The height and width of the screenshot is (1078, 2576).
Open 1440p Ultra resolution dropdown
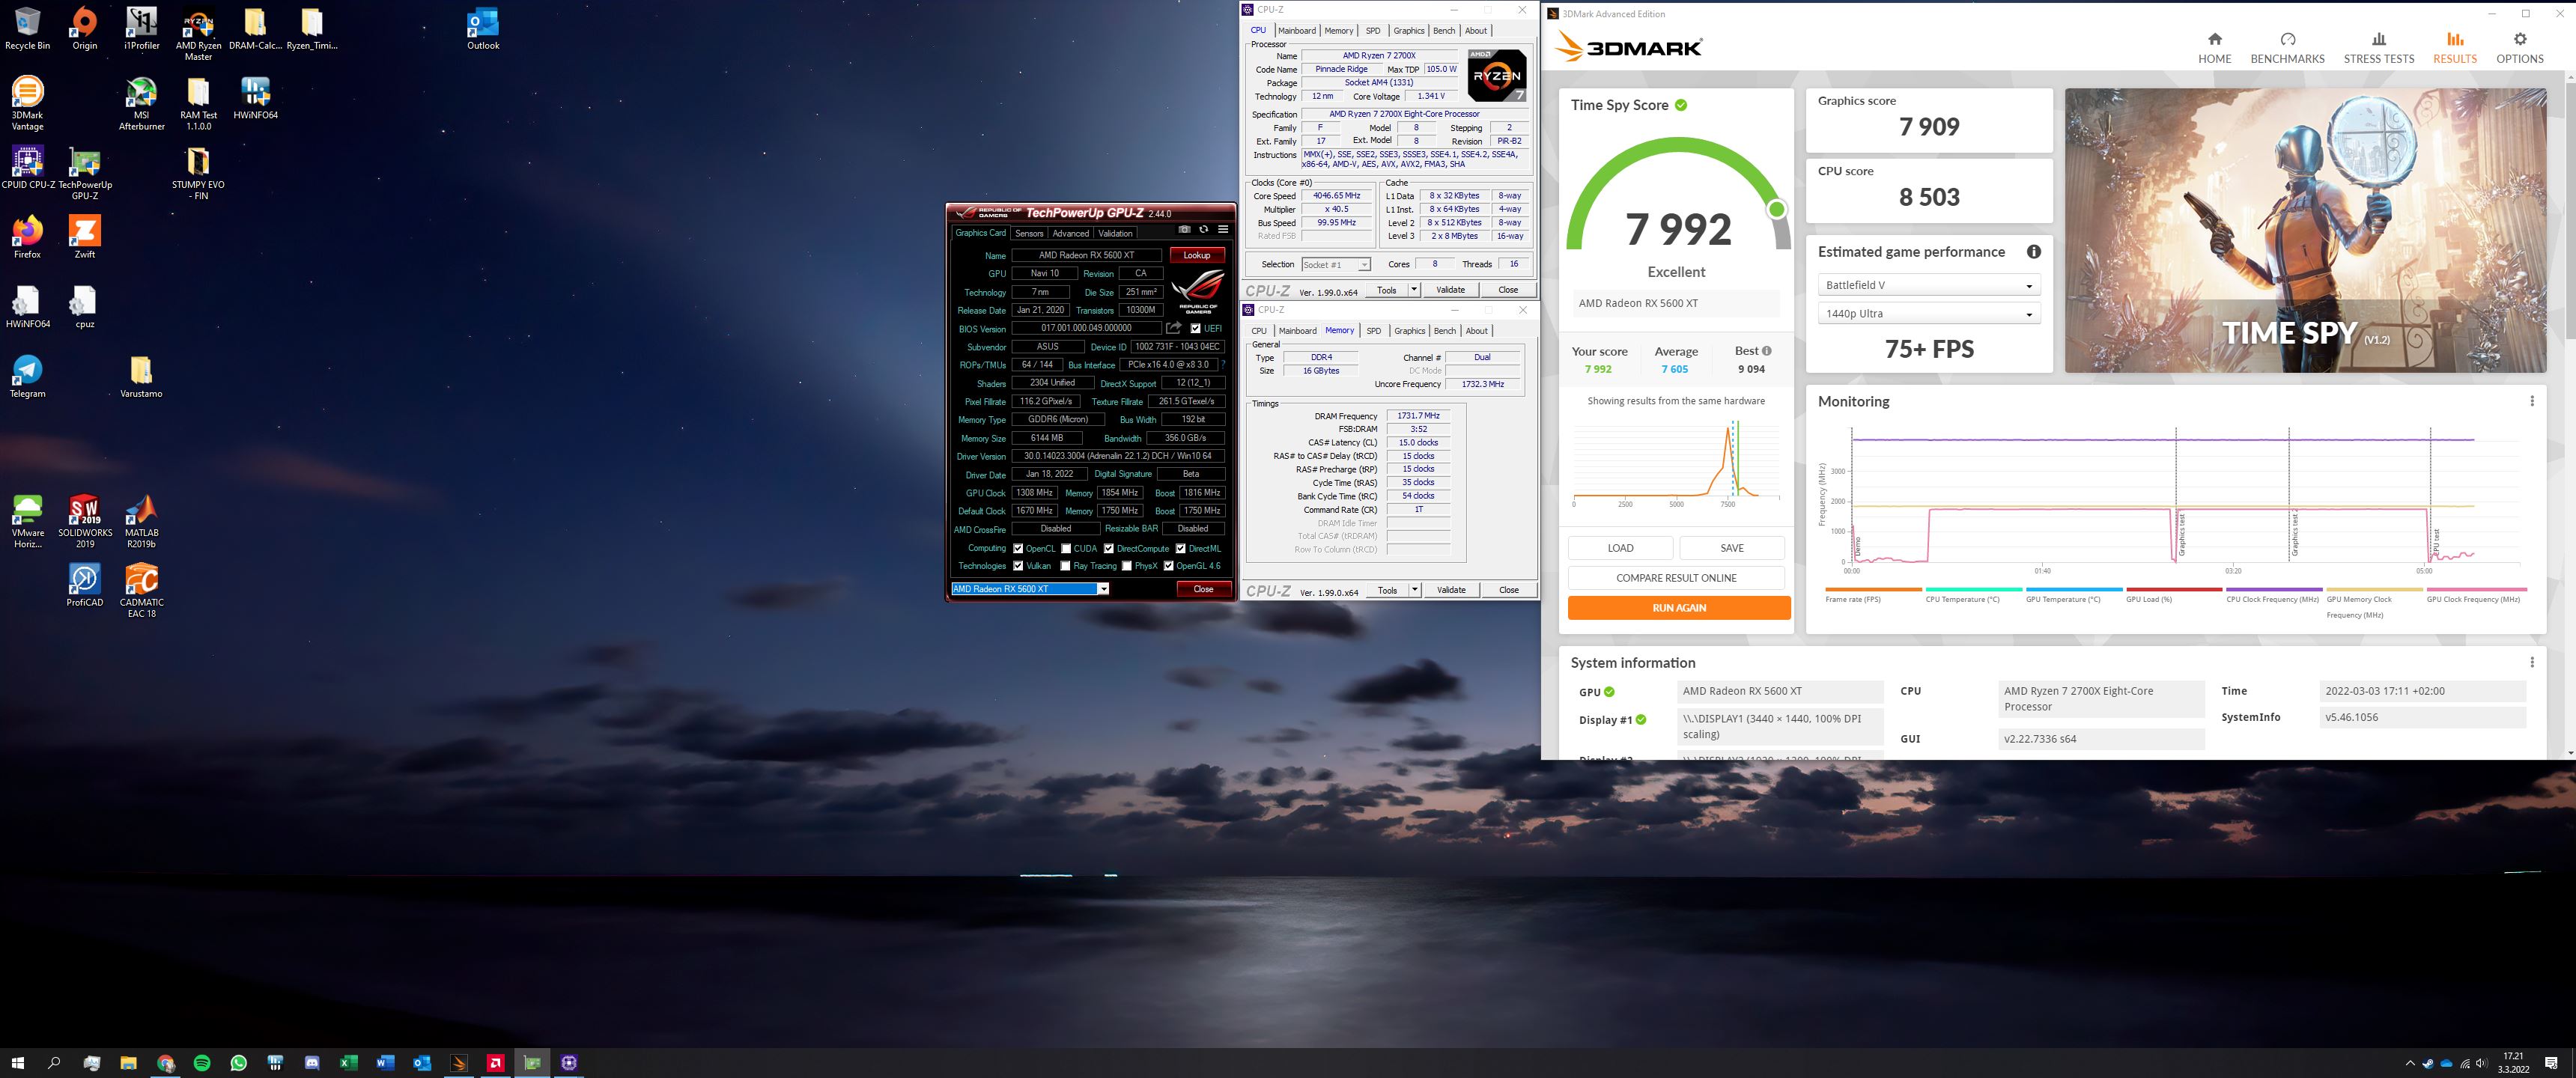click(x=1928, y=314)
